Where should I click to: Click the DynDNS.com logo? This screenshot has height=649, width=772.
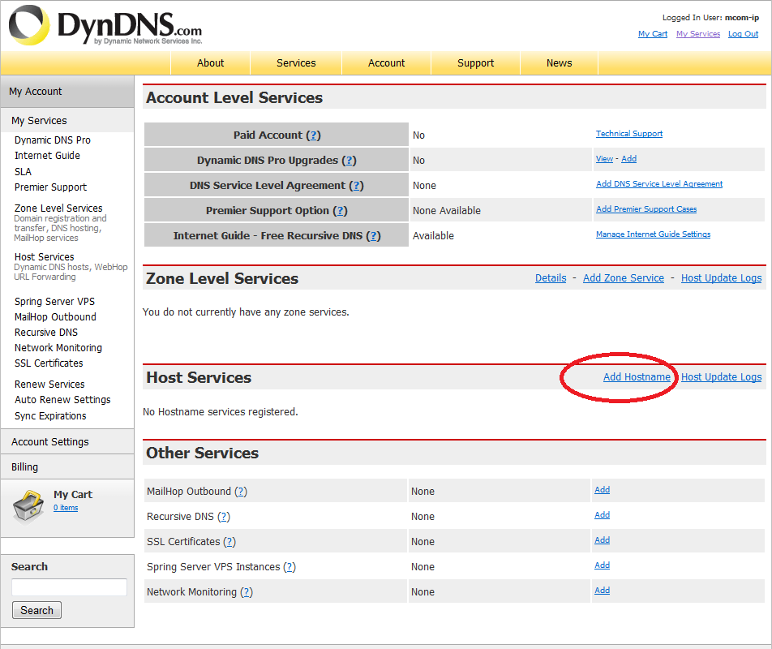click(x=105, y=25)
